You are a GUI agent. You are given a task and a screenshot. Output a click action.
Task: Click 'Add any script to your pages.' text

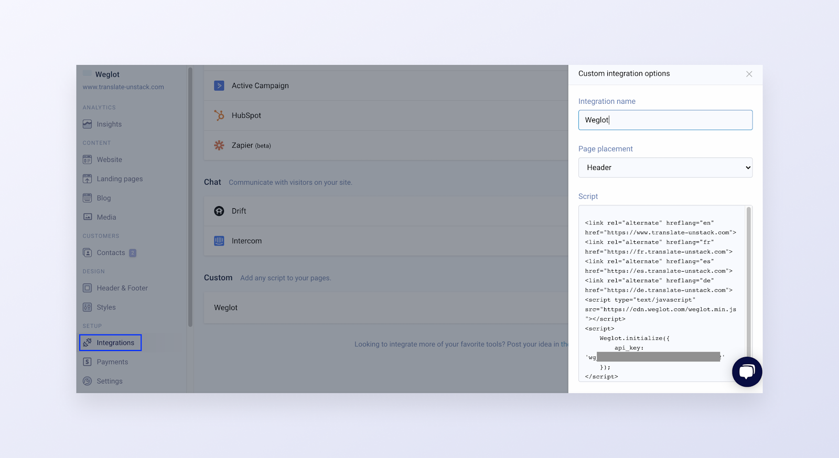pyautogui.click(x=286, y=278)
